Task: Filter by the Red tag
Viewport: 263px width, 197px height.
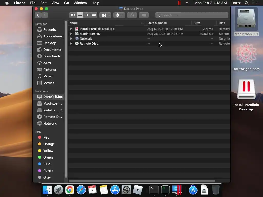Action: pos(48,137)
